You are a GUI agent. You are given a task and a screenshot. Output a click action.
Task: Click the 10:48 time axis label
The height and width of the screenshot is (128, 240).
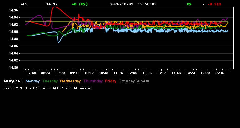coord(104,73)
